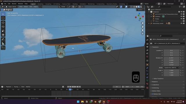Open the viewport Add menu
This screenshot has width=186, height=104.
(x=31, y=7)
